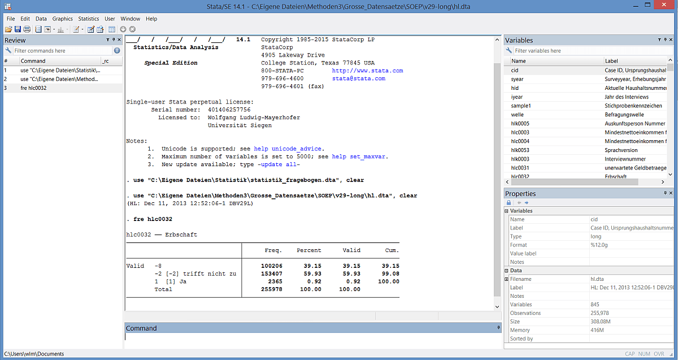Click the blue info icon in Review
The image size is (678, 360).
(x=117, y=50)
